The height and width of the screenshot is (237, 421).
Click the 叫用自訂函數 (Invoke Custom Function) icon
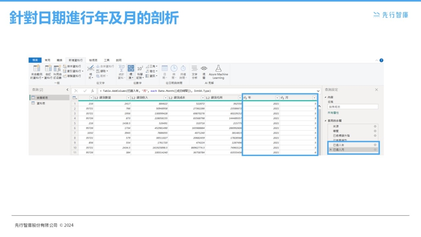tap(58, 69)
